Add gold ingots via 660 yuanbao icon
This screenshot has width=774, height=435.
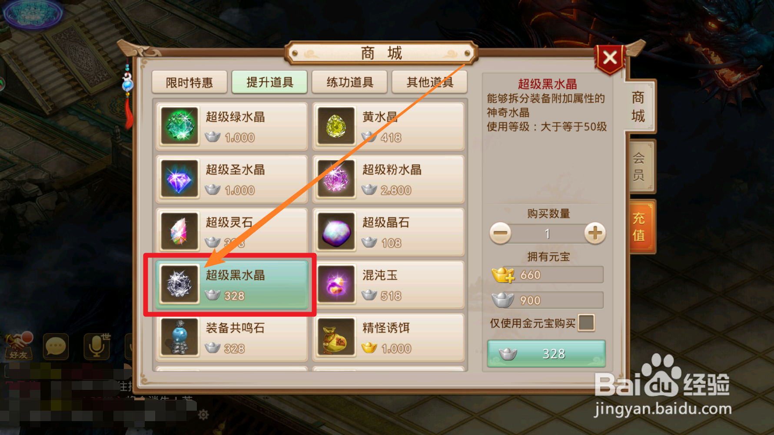503,275
